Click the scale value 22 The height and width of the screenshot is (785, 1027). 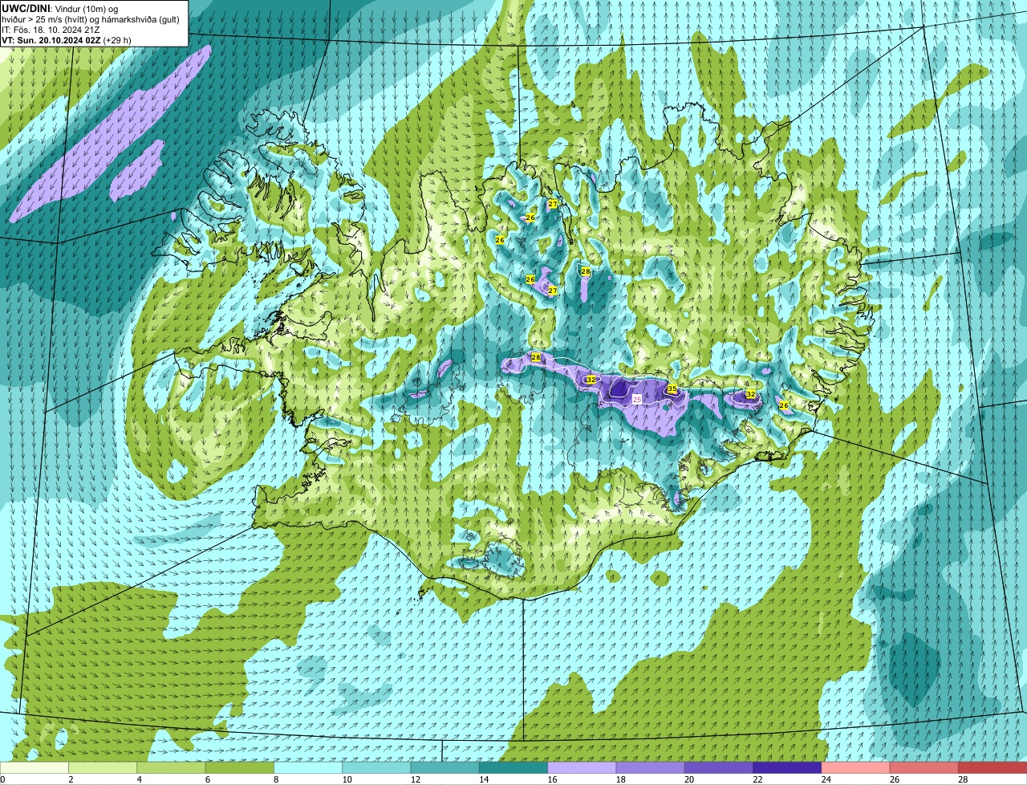point(756,779)
